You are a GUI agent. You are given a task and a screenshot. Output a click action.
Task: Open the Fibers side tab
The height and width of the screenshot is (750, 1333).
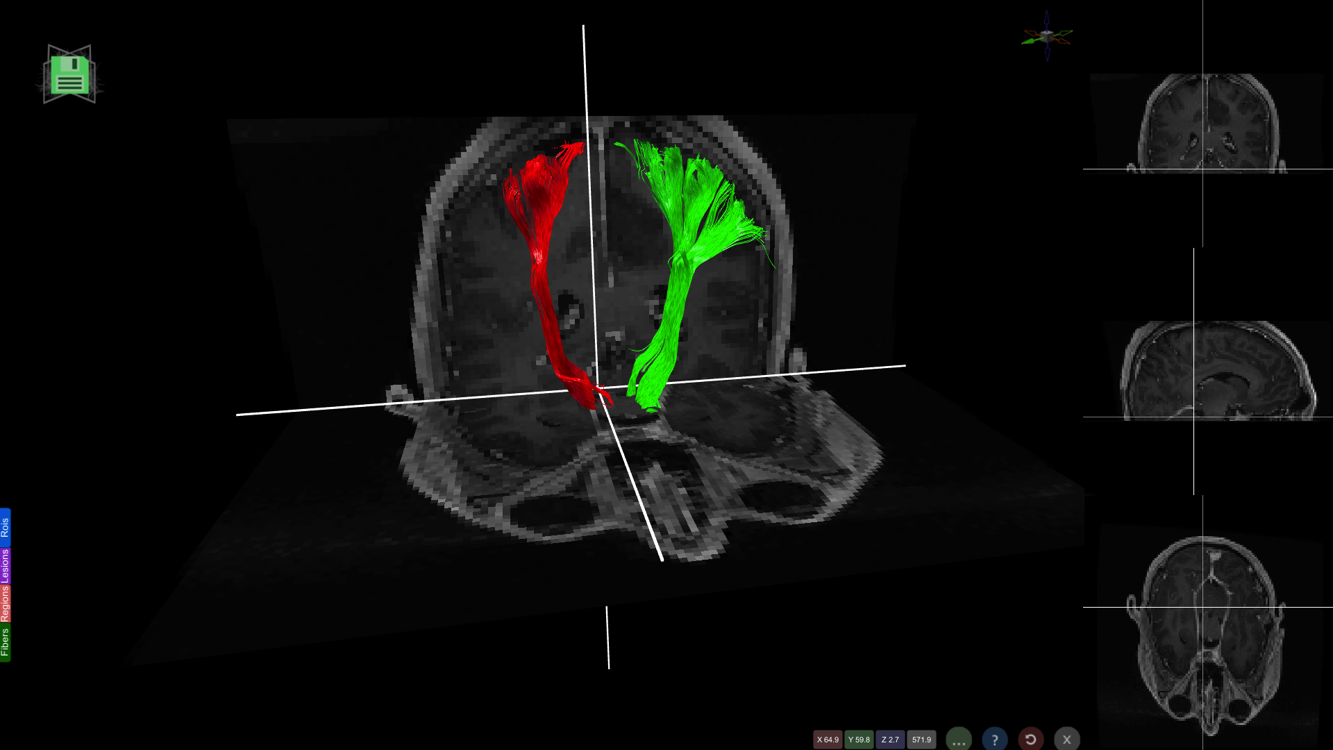pyautogui.click(x=5, y=642)
